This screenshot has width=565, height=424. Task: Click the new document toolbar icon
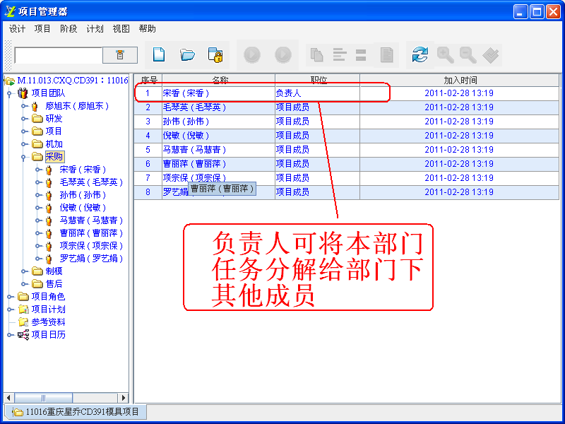(159, 55)
